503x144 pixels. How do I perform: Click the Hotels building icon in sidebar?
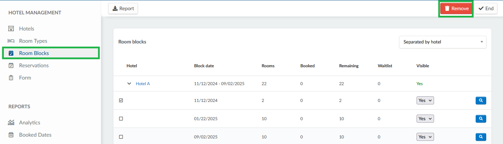11,29
